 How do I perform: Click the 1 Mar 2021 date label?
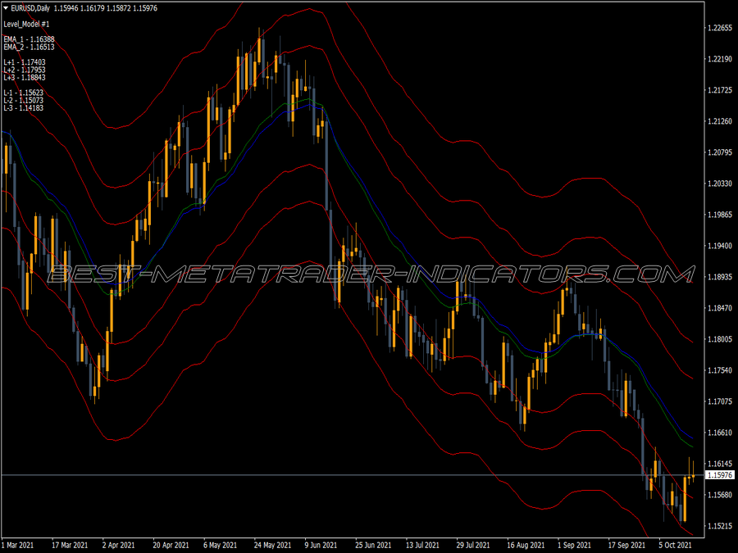(18, 546)
